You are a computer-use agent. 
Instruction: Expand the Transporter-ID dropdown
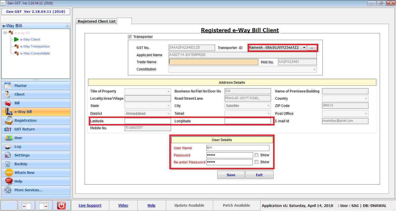click(304, 48)
